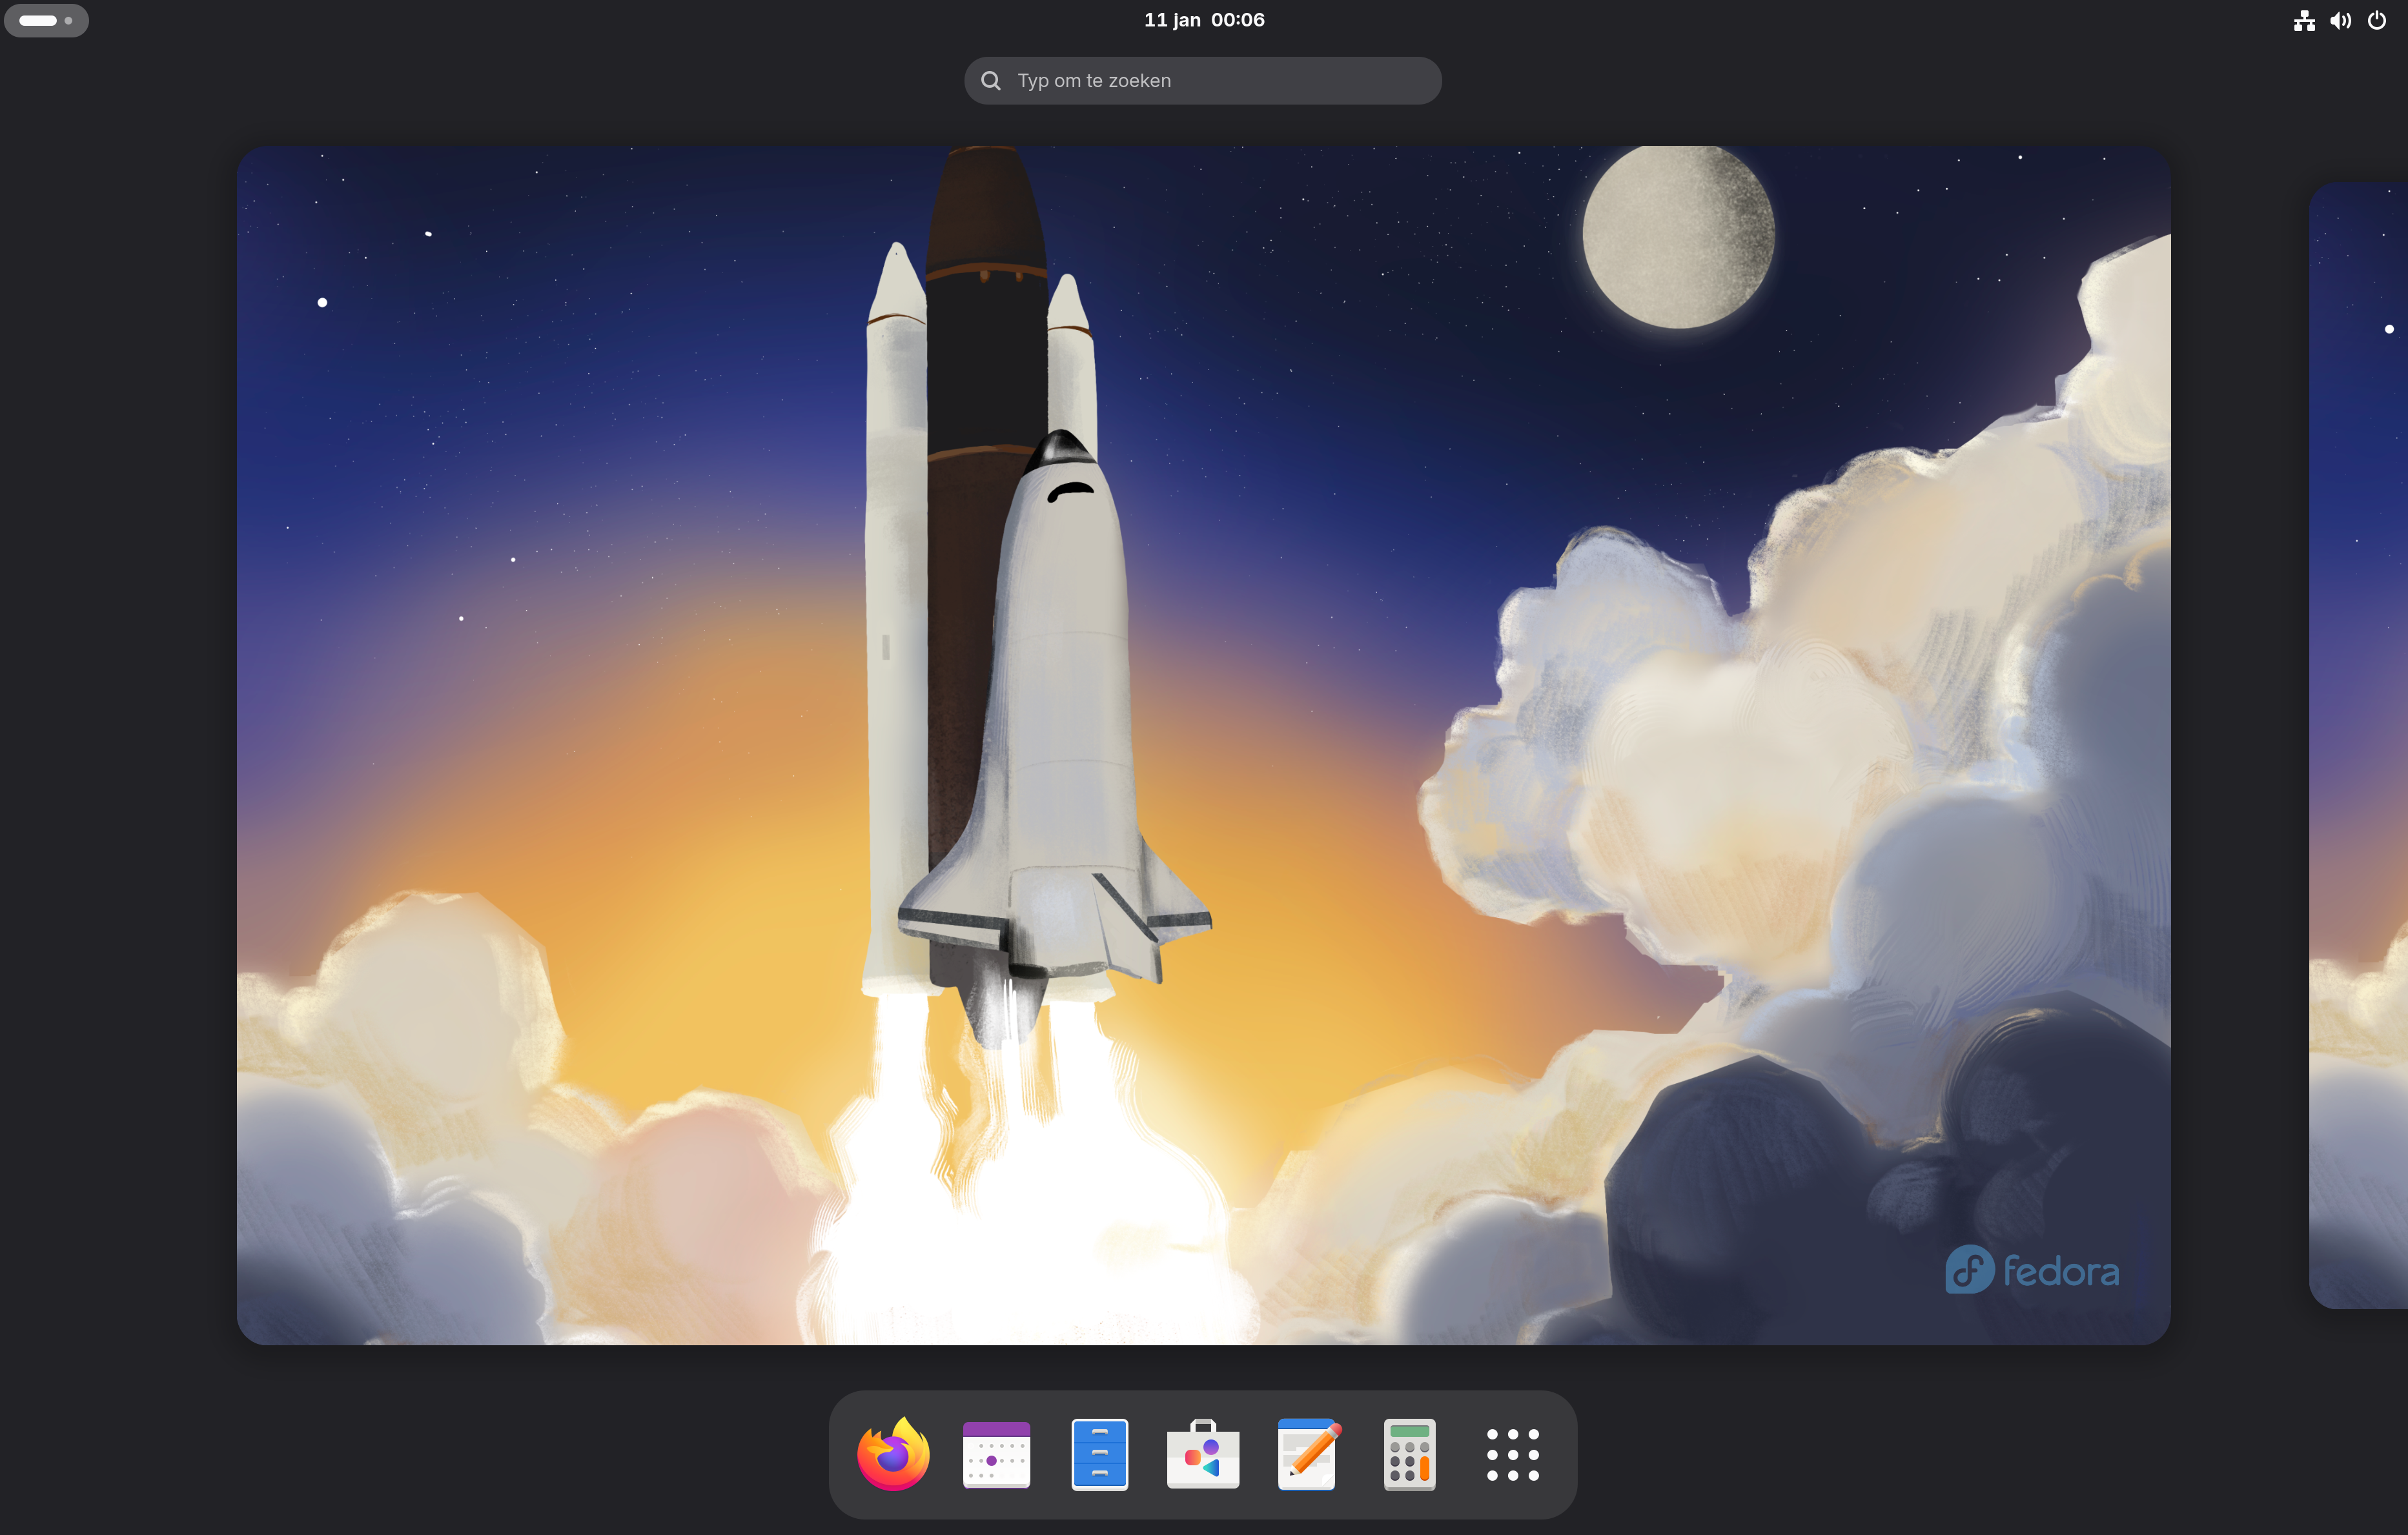Open the Calendar app in the dash
The width and height of the screenshot is (2408, 1535).
click(x=996, y=1454)
